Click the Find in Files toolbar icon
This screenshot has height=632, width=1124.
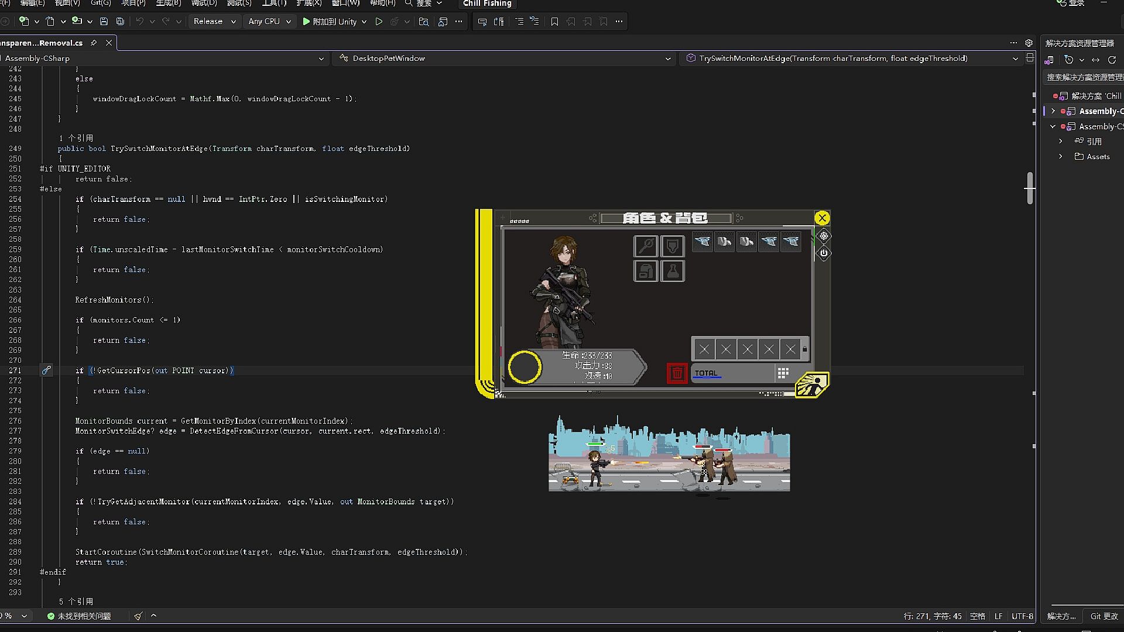coord(424,22)
